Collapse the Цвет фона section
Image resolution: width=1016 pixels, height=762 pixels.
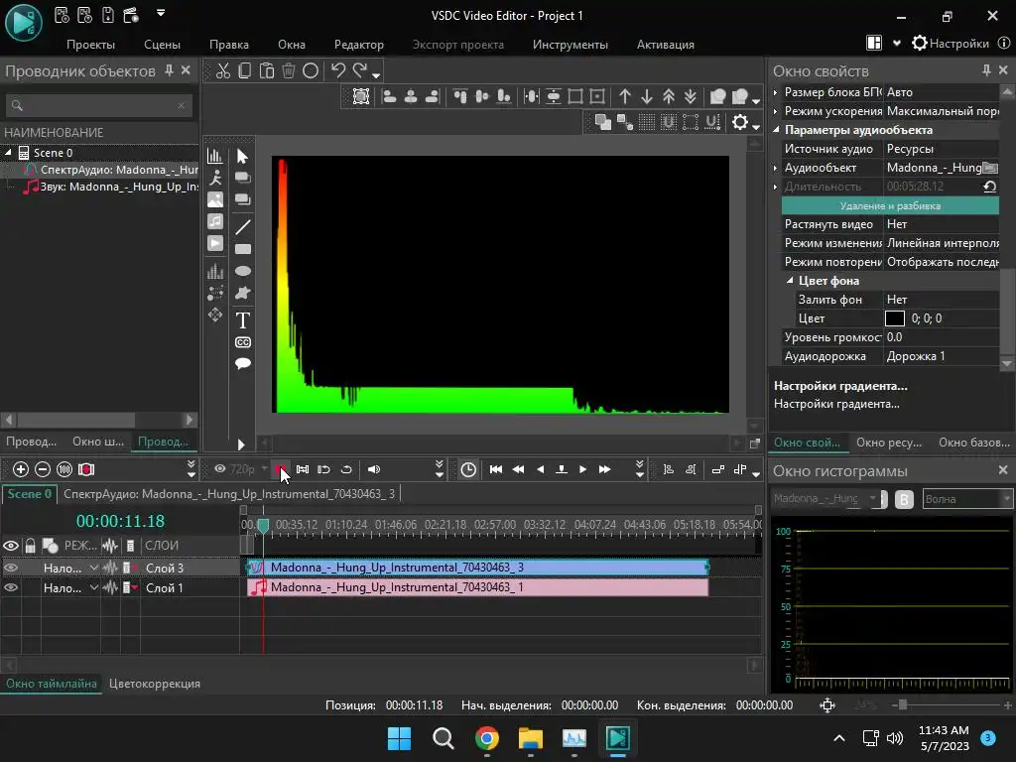click(x=790, y=281)
